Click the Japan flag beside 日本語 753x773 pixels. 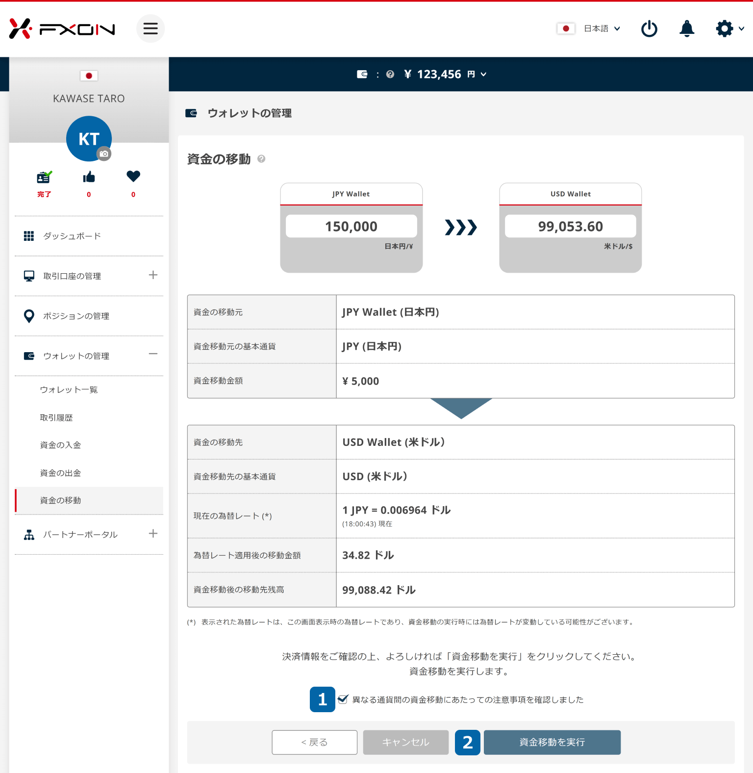566,28
